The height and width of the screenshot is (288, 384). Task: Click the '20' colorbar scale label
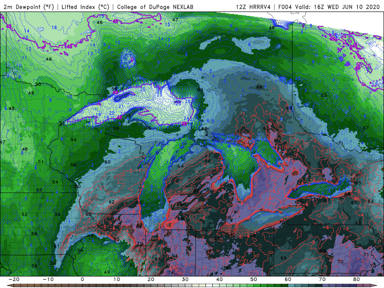[x=151, y=279]
